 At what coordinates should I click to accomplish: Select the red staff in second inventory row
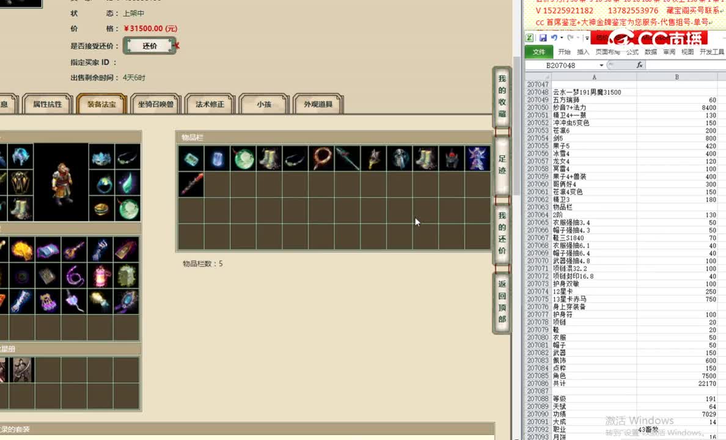[191, 185]
